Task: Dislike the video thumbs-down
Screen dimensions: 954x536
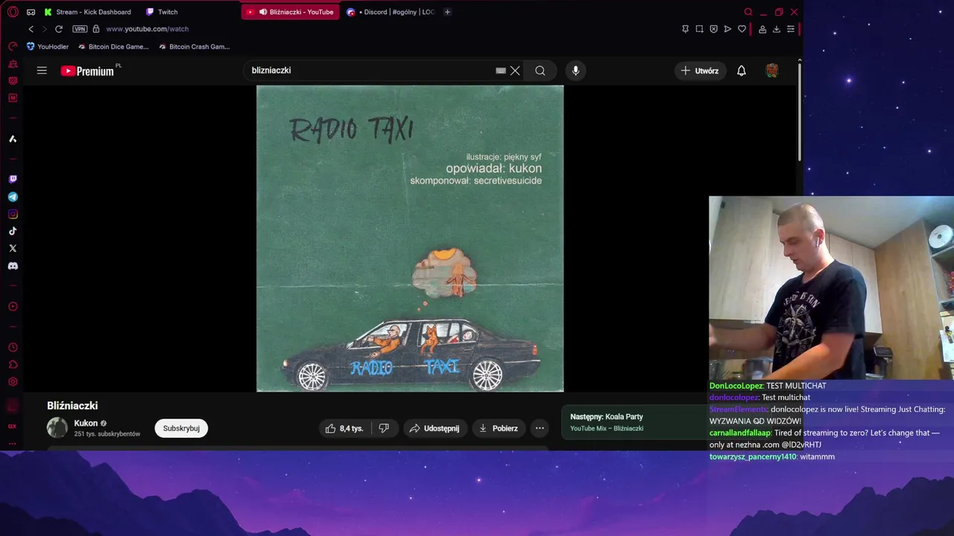Action: pyautogui.click(x=384, y=428)
